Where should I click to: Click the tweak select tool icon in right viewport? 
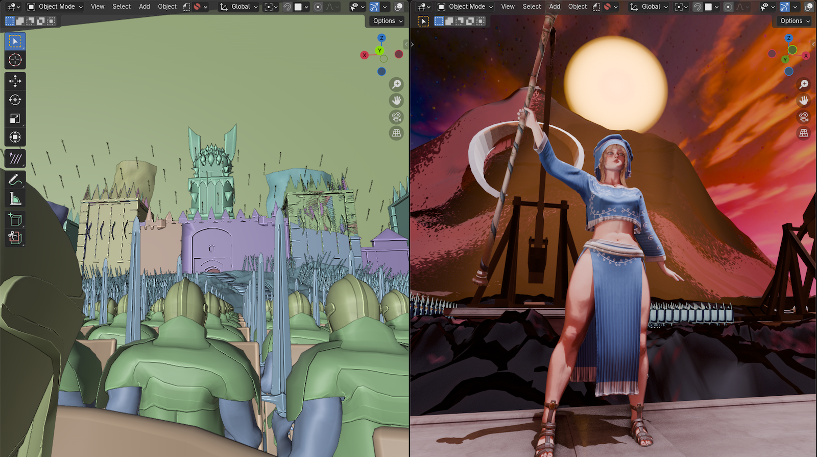[423, 21]
